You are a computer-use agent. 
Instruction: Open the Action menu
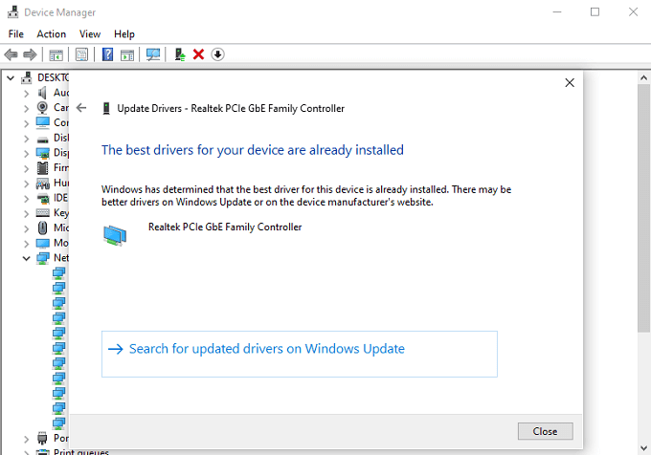[x=52, y=34]
